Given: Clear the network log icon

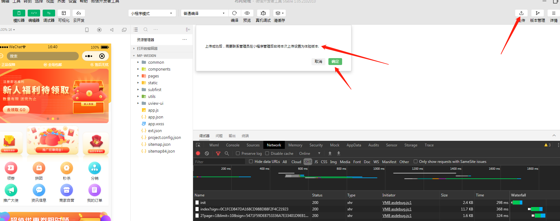Looking at the screenshot, I should pos(207,153).
